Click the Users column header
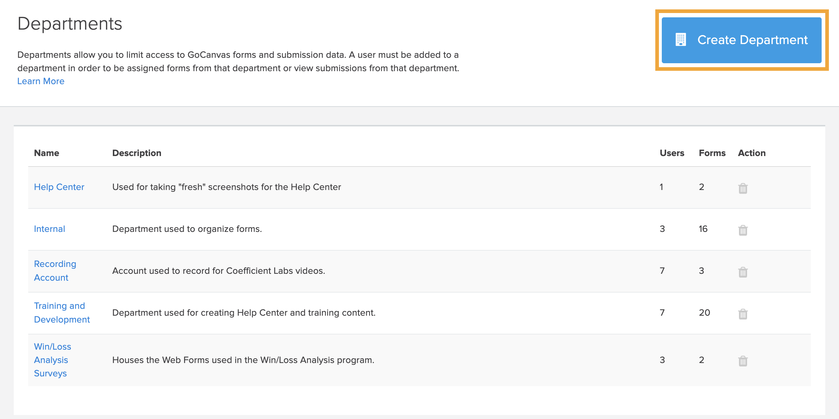The image size is (839, 419). pyautogui.click(x=672, y=153)
